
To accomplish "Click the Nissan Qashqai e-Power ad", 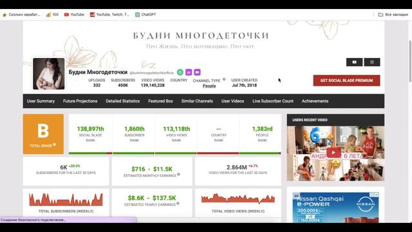I will [x=335, y=208].
